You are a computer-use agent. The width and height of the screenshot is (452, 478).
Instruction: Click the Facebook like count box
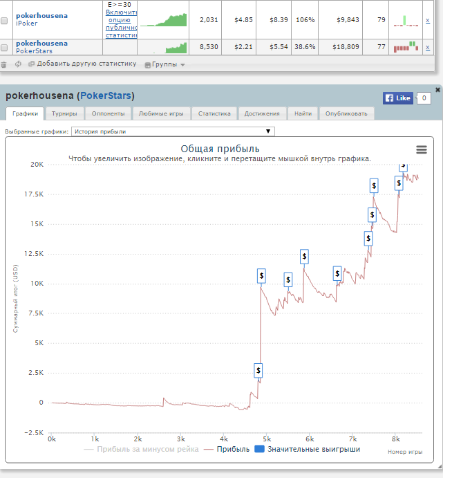coord(424,98)
